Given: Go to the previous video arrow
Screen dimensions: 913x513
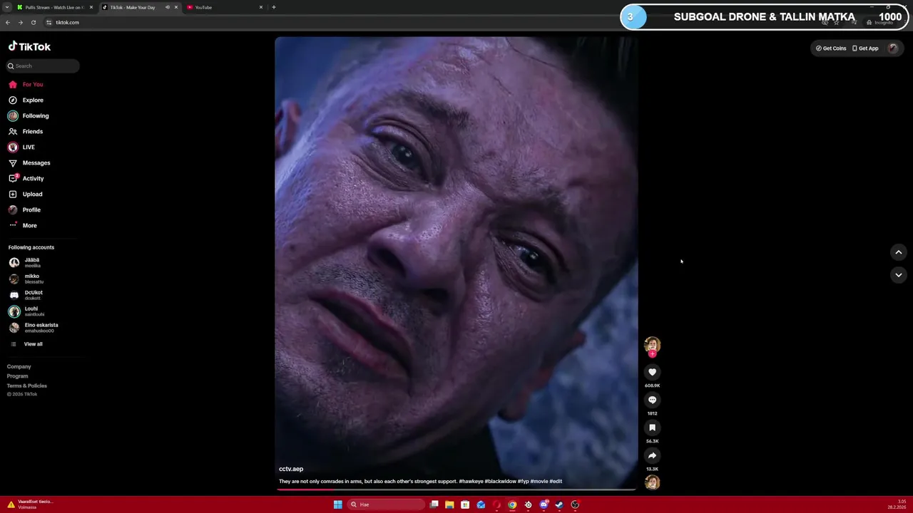Looking at the screenshot, I should (x=899, y=252).
